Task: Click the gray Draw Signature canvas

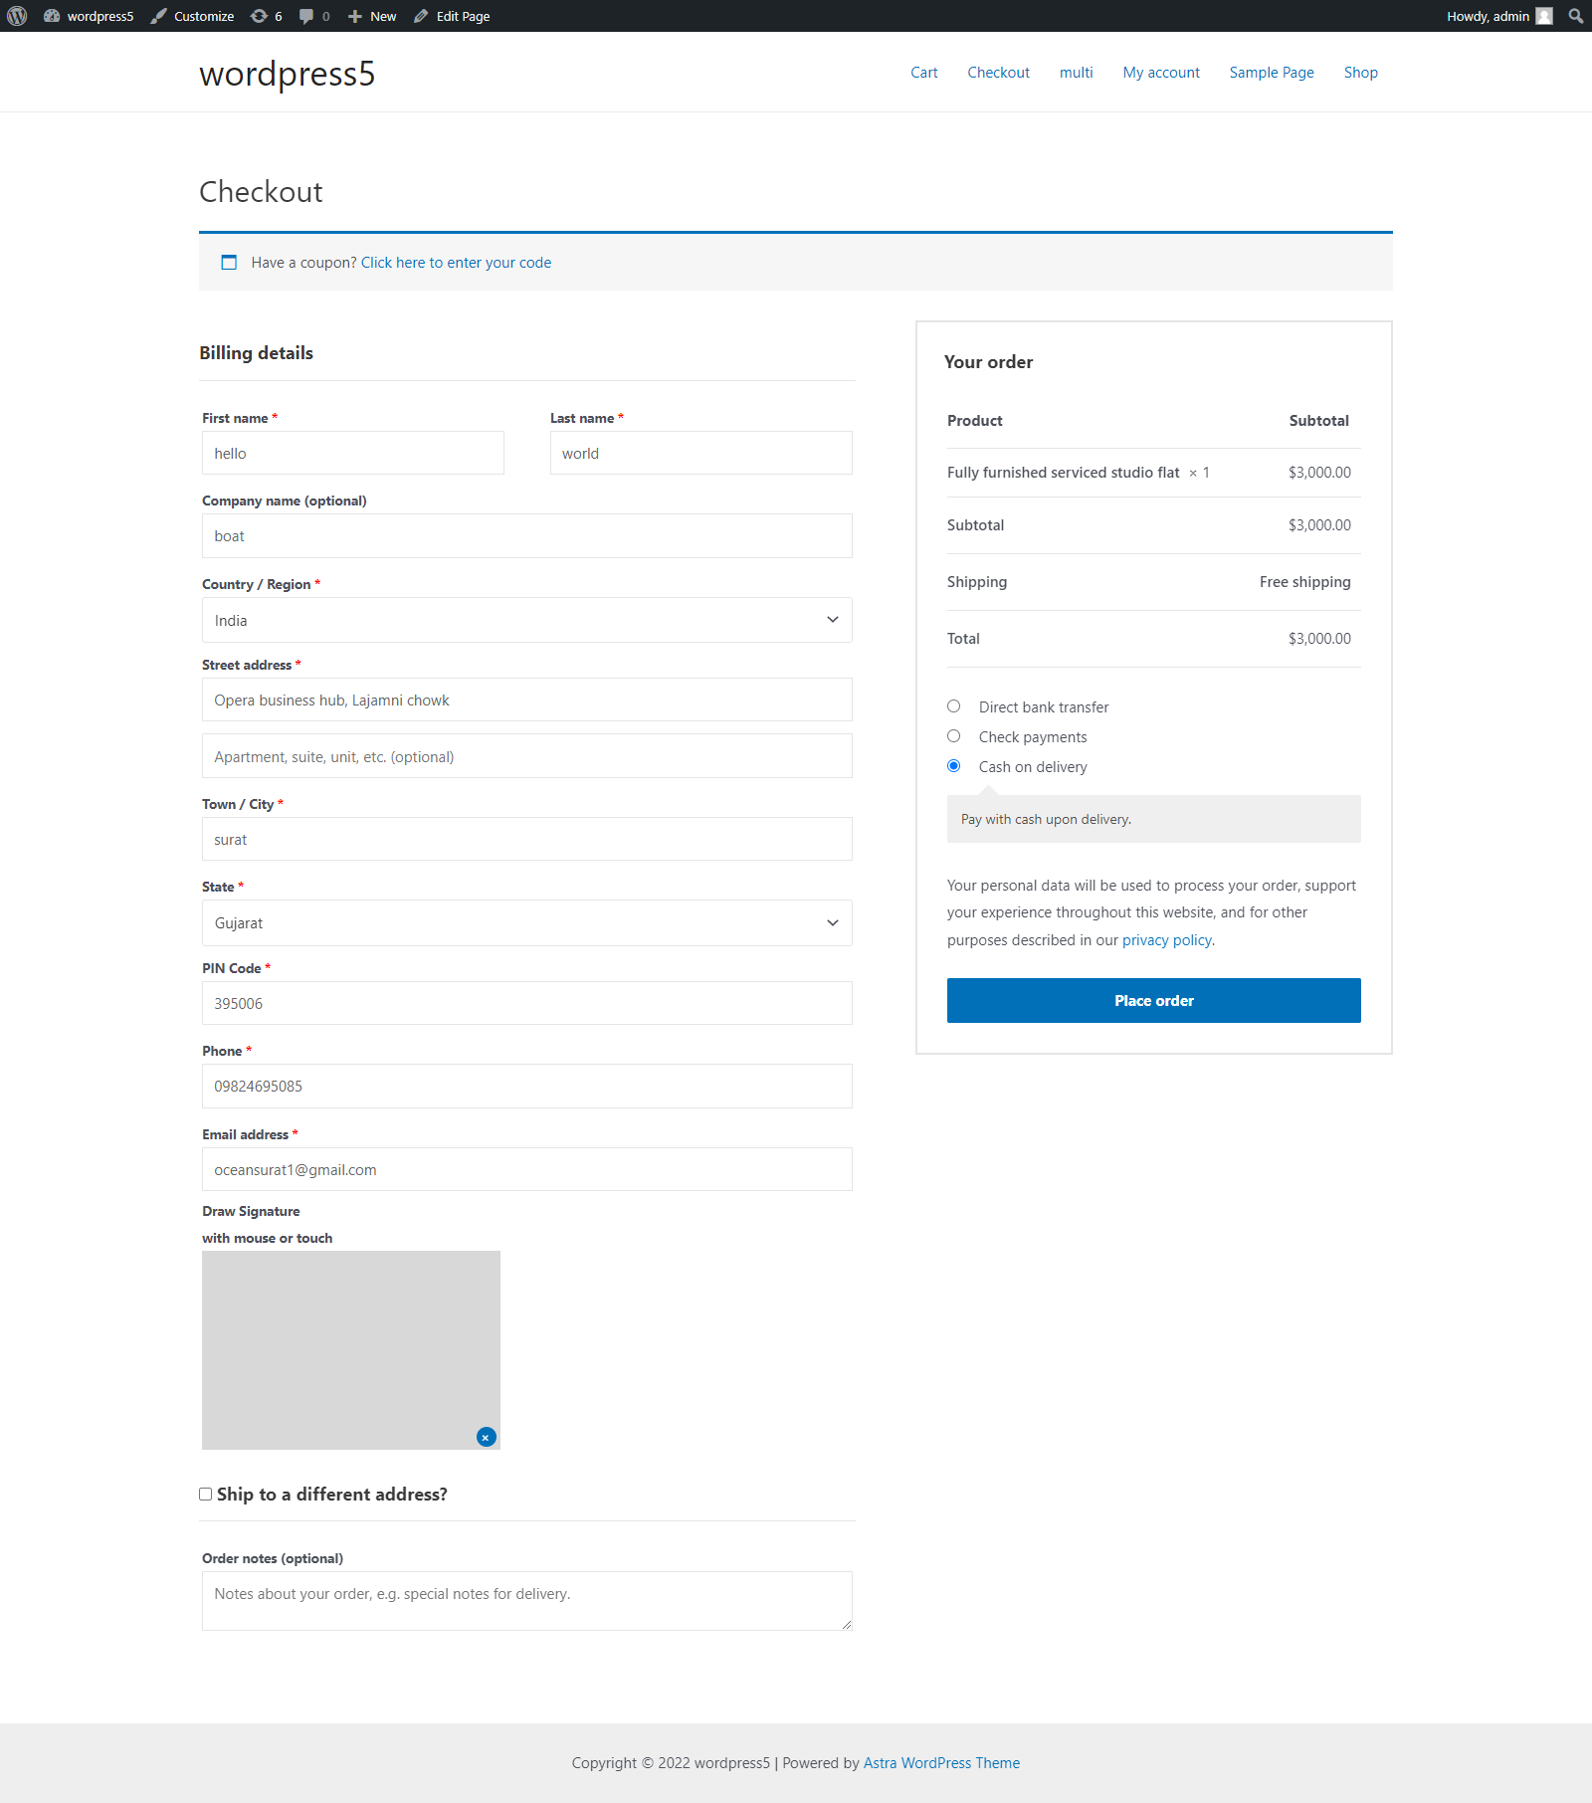Action: point(351,1350)
